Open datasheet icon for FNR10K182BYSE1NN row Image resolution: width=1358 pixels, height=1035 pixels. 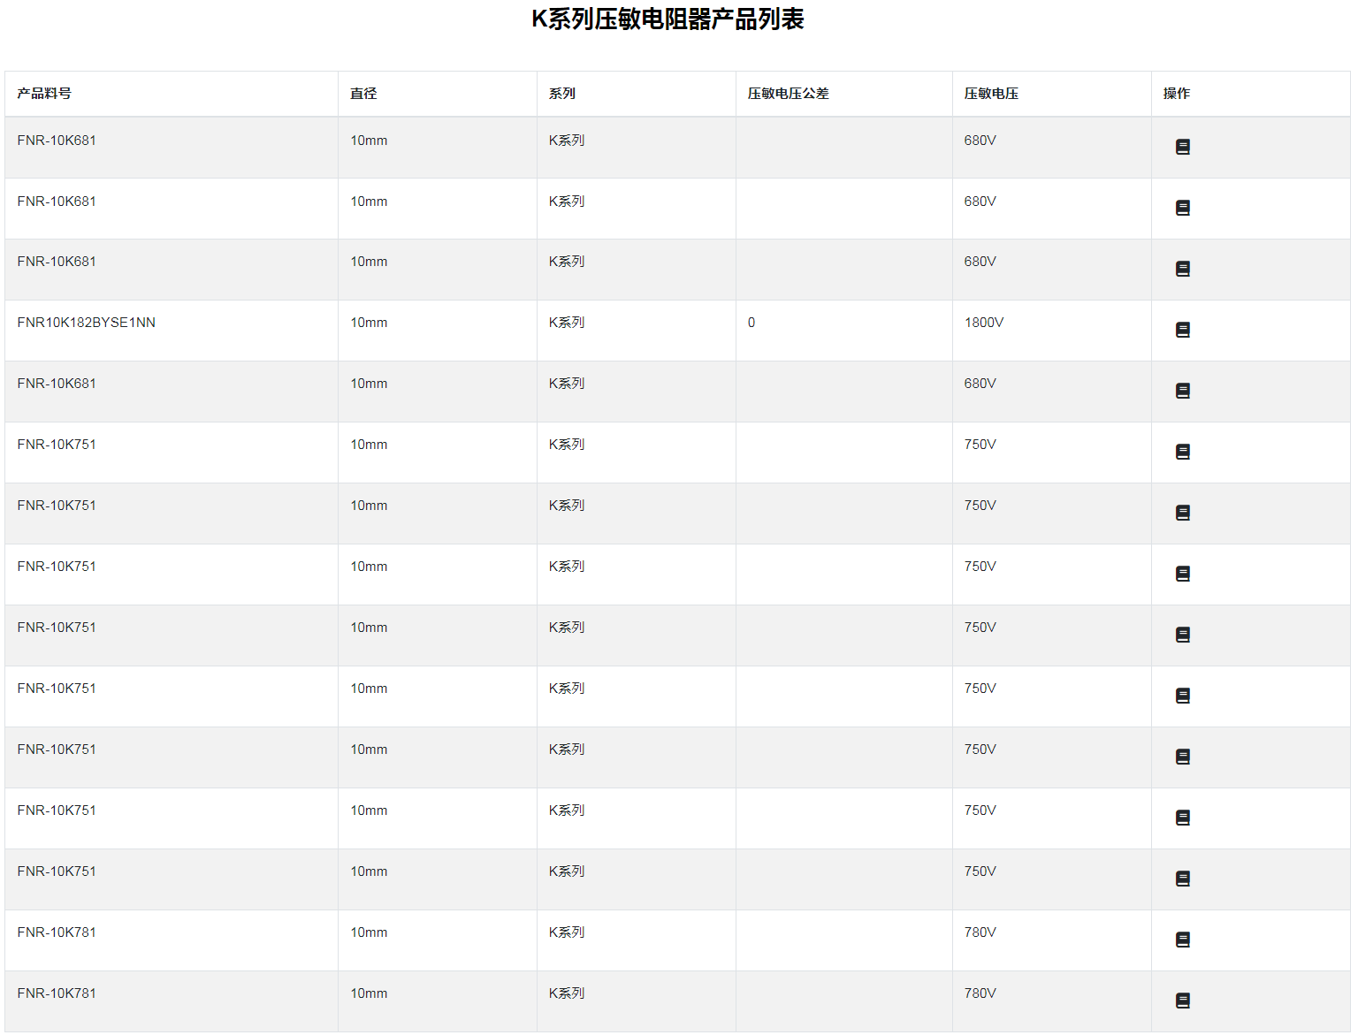point(1182,330)
